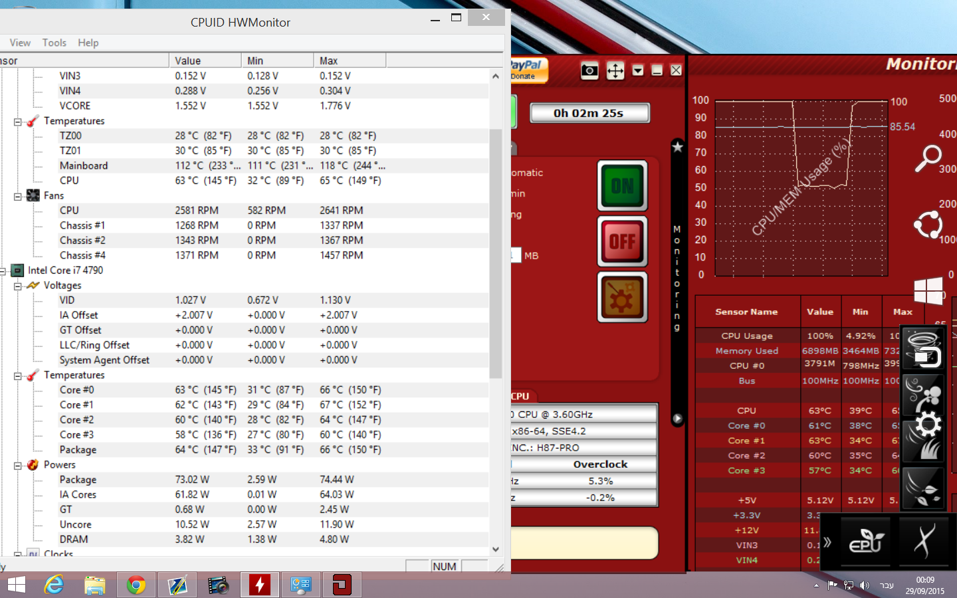Open the Help menu in HWMonitor

(88, 43)
